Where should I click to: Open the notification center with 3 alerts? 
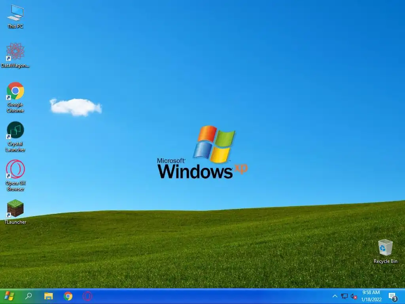point(393,296)
